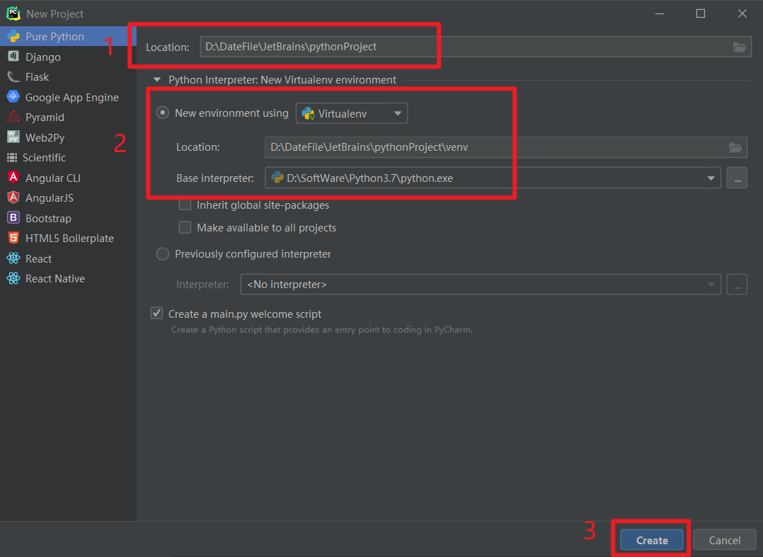This screenshot has width=763, height=557.
Task: Minimize the New Project window
Action: [660, 13]
